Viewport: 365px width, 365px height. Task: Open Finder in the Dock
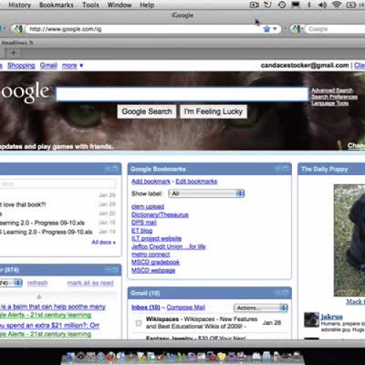71,357
